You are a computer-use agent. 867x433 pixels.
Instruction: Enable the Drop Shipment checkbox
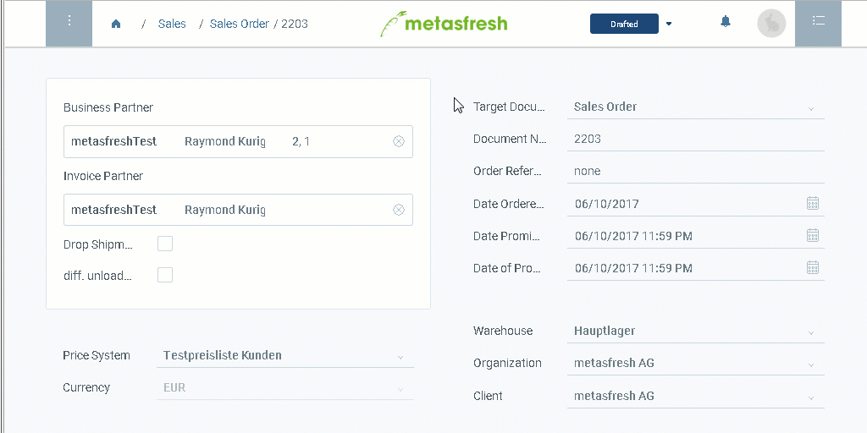[x=165, y=244]
